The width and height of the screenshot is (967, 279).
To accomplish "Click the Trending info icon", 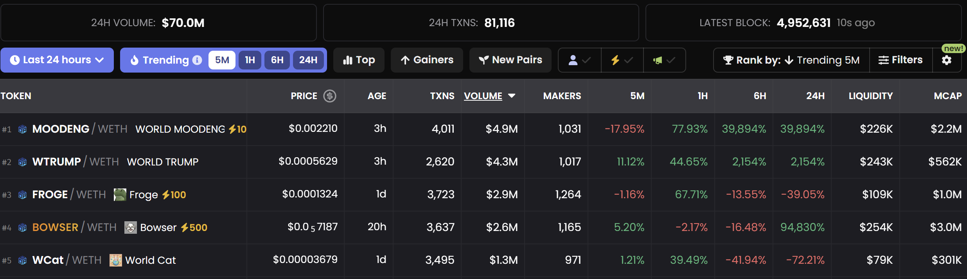I will click(x=198, y=60).
